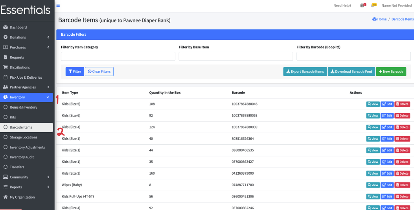Click the Wipes (Baby) item type cell
414x210 pixels.
pos(72,185)
